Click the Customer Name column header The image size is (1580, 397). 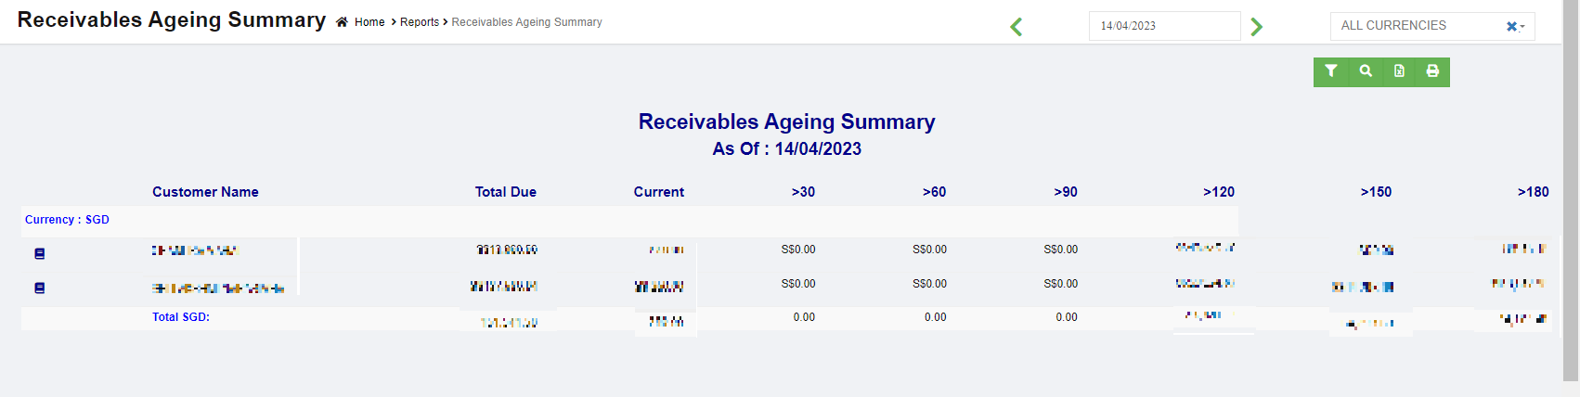[205, 192]
